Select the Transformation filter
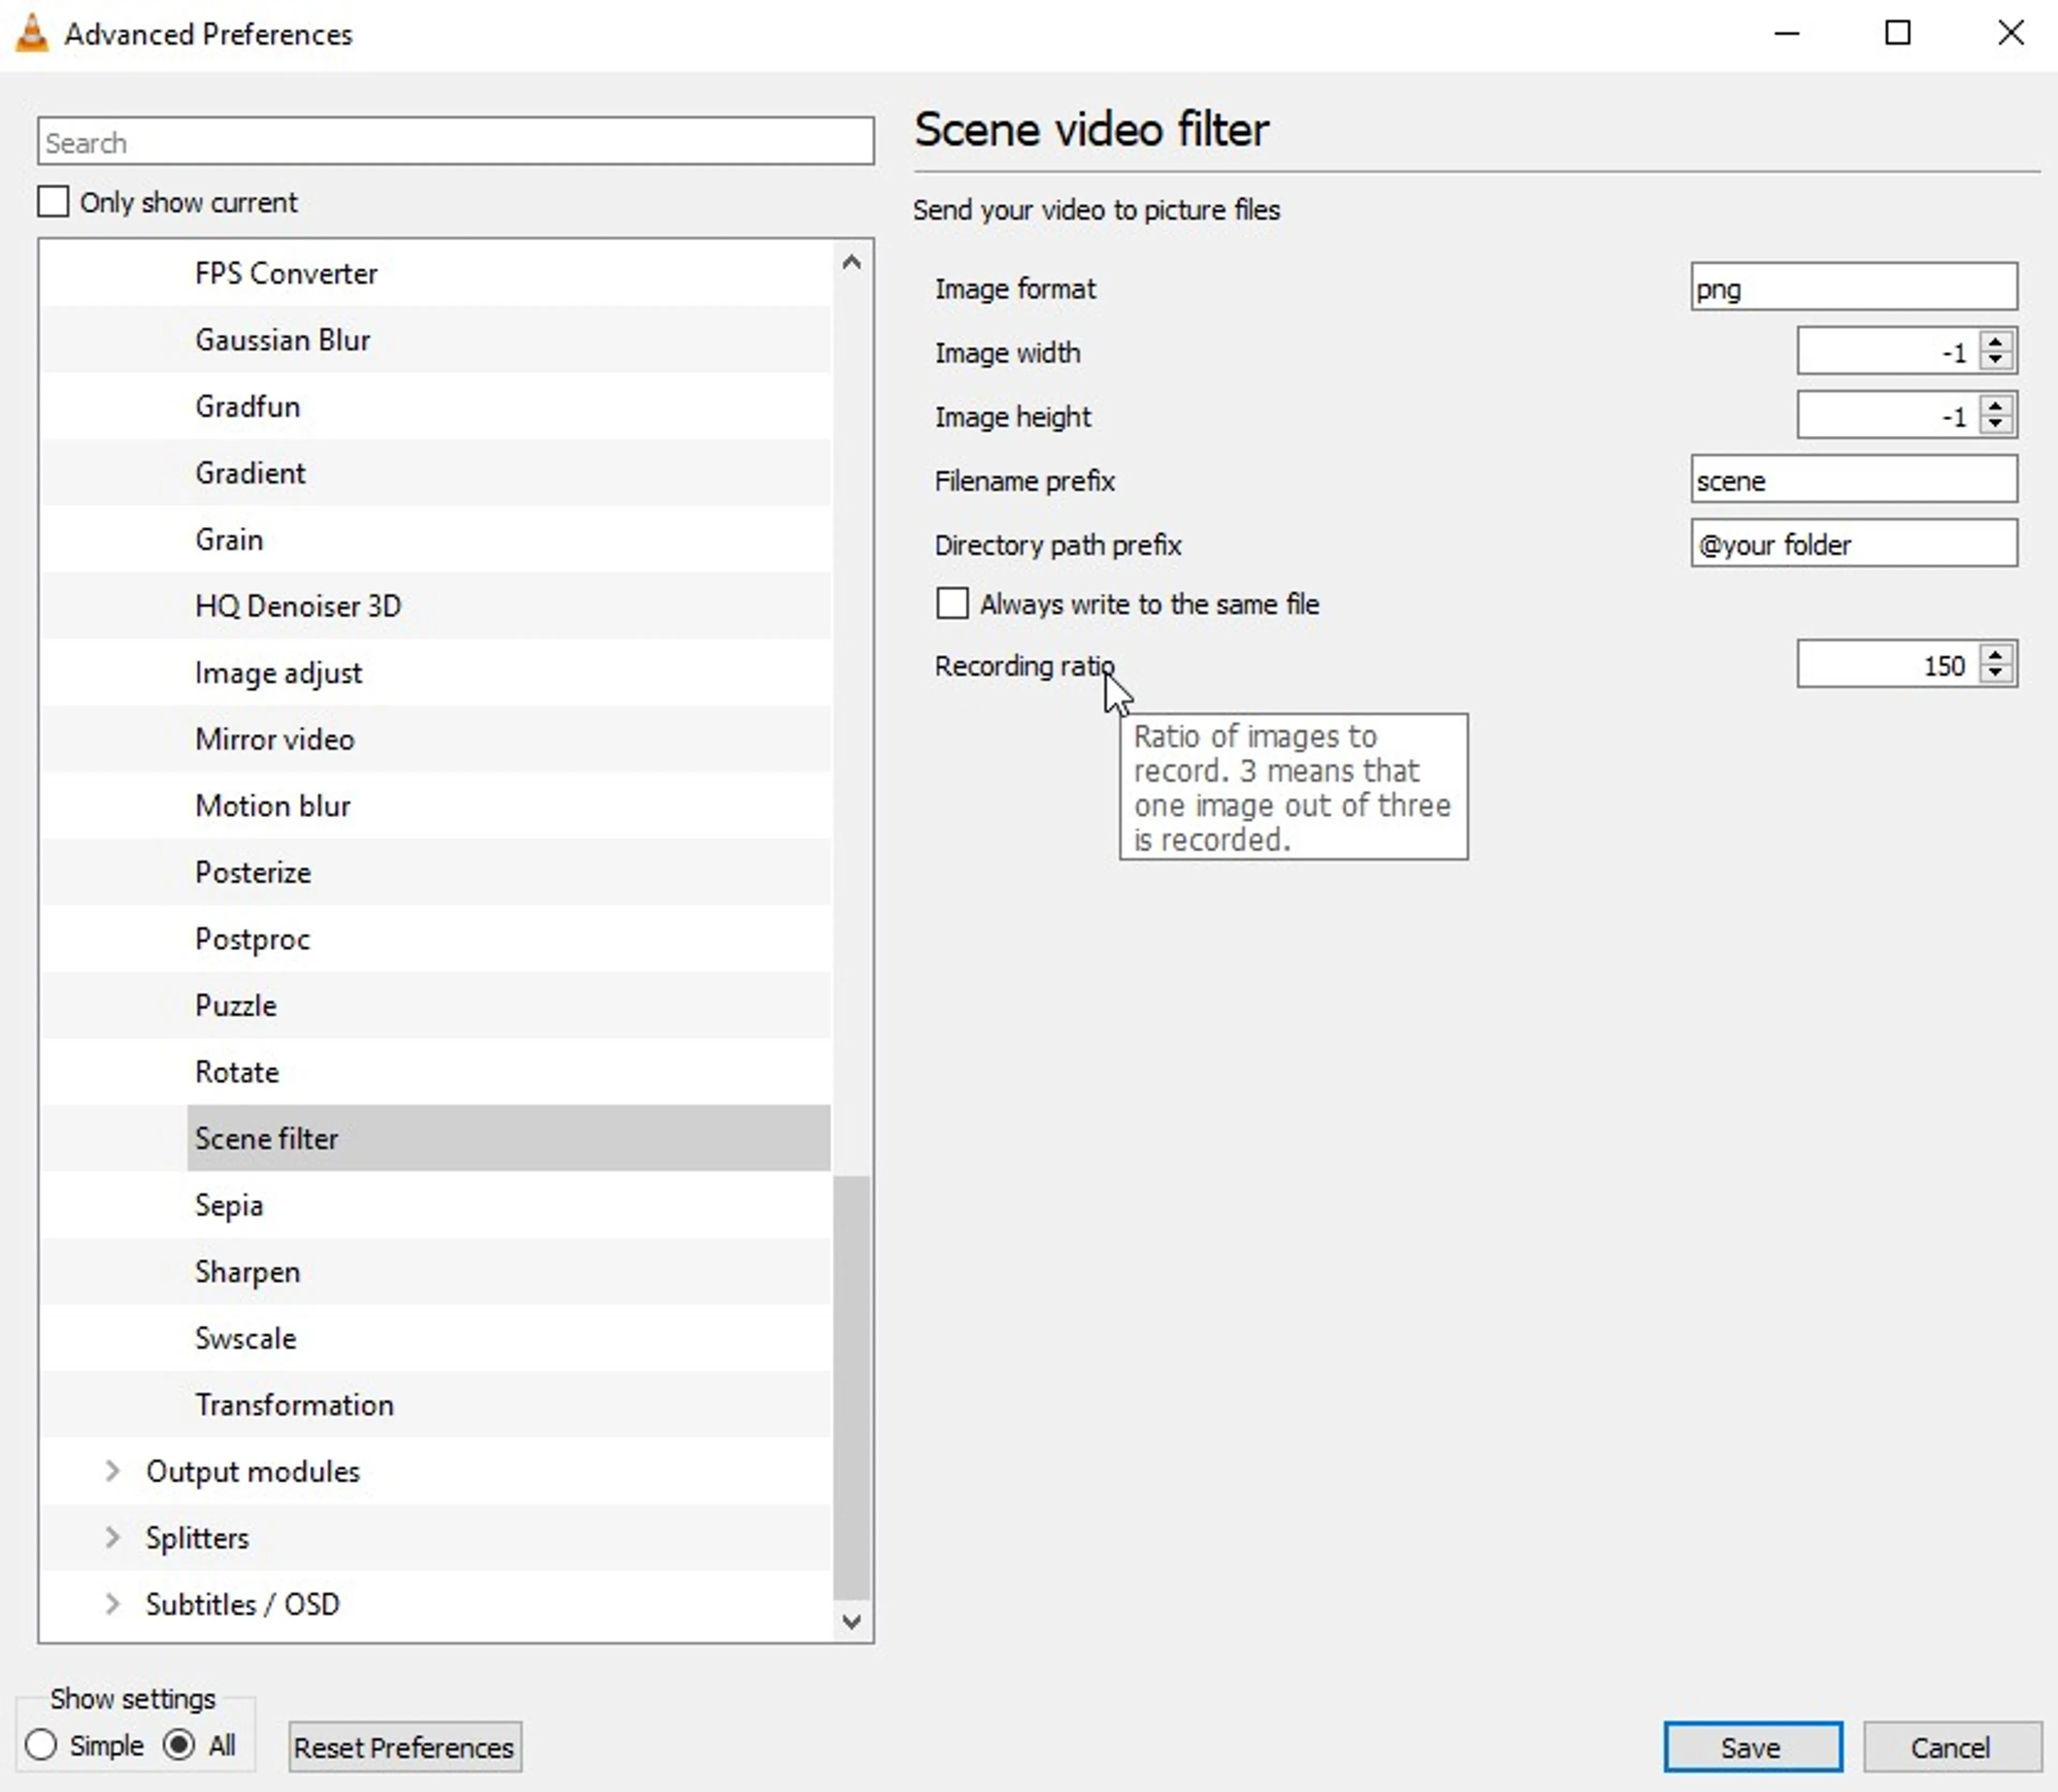This screenshot has width=2058, height=1792. point(293,1404)
